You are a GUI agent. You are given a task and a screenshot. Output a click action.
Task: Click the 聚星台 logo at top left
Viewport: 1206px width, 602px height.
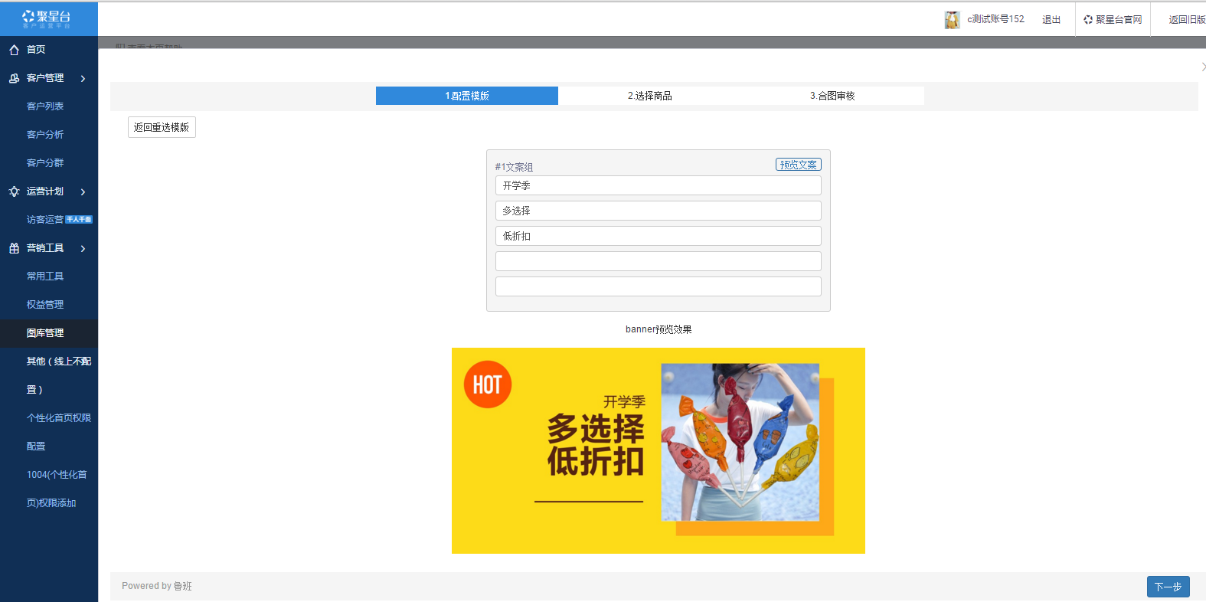47,18
